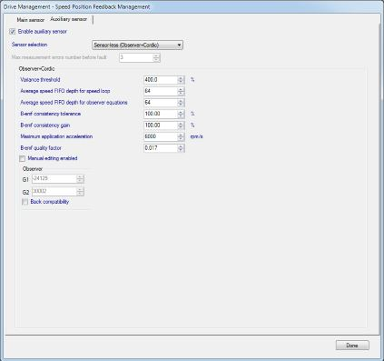Select the Auxiliary sensor tab
Image resolution: width=384 pixels, height=361 pixels.
68,19
